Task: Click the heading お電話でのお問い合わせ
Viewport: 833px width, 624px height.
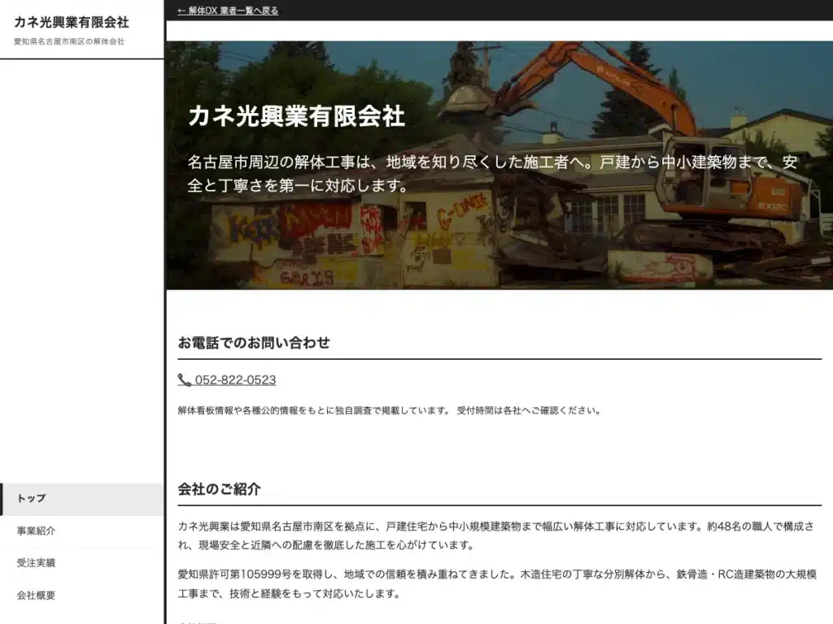Action: [254, 343]
